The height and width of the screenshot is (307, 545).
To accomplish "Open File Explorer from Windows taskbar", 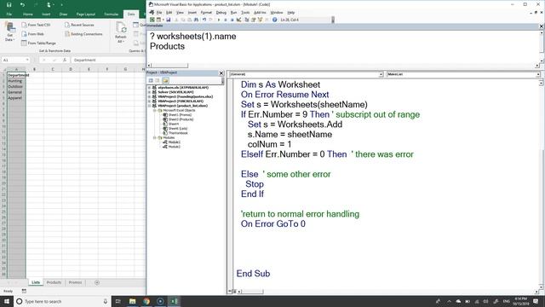I will click(133, 301).
